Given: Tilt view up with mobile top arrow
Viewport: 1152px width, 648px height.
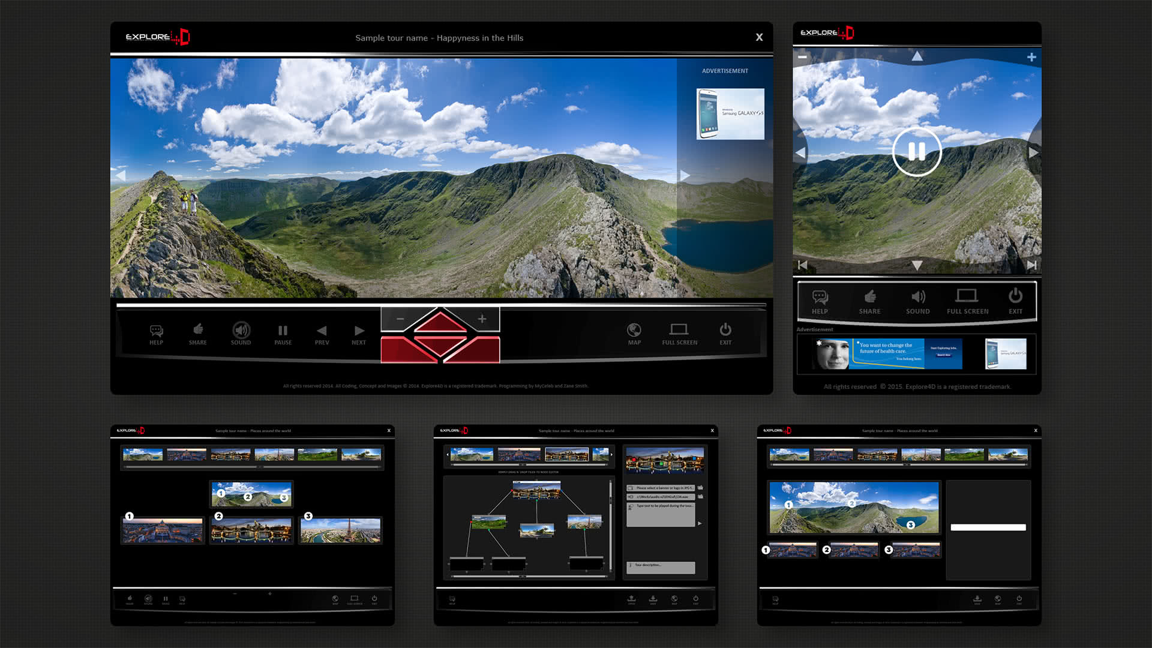Looking at the screenshot, I should [917, 56].
